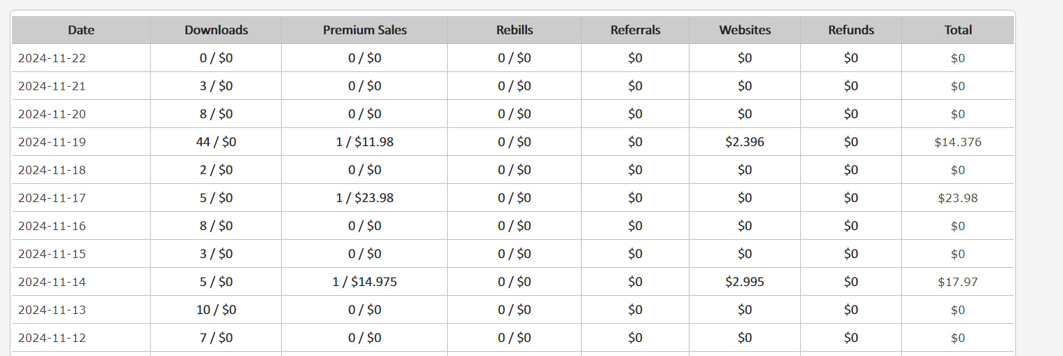Screen dimensions: 1063x356
Task: Select the $2.396 websites value
Action: click(745, 142)
